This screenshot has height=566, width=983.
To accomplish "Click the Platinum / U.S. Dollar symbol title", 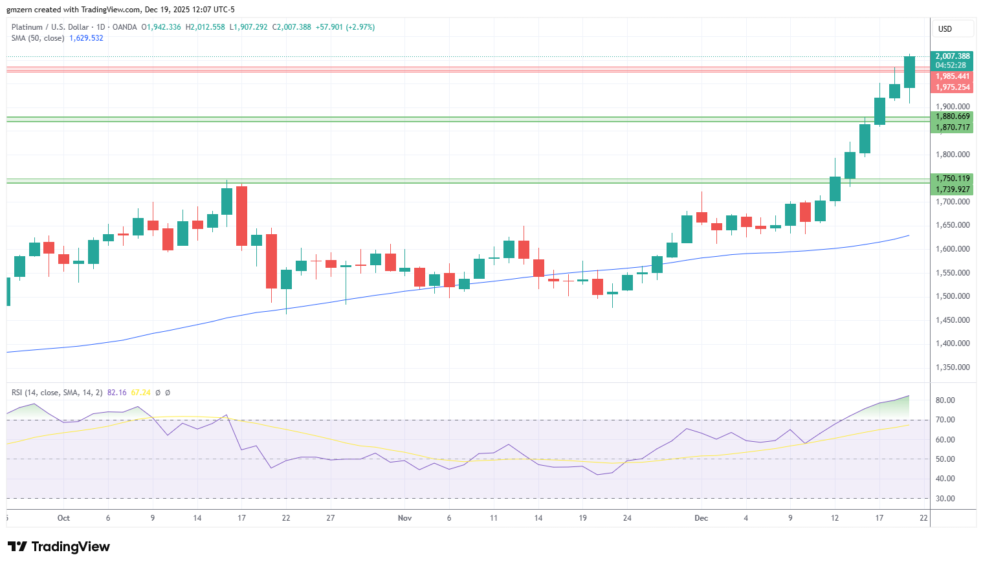I will click(50, 27).
